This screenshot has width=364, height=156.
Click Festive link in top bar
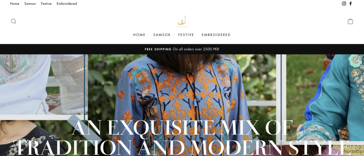(x=46, y=4)
